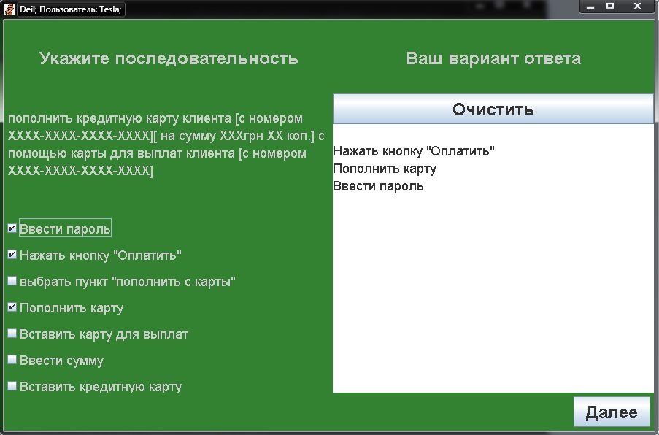Click the heading "Укажите последовательность"

point(169,58)
